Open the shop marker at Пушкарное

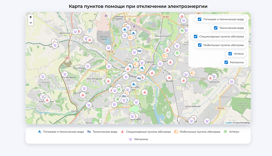[55, 45]
